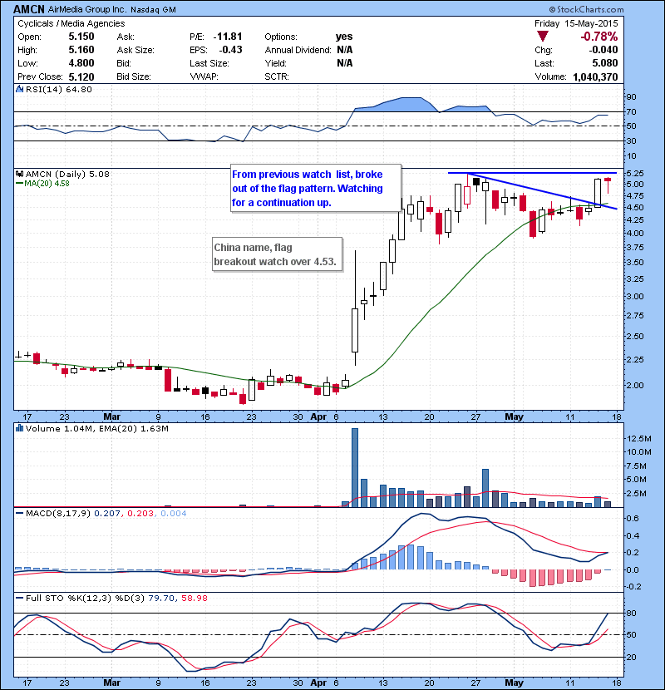This screenshot has height=690, width=665.
Task: Click the Apr label on price date axis
Action: (318, 416)
